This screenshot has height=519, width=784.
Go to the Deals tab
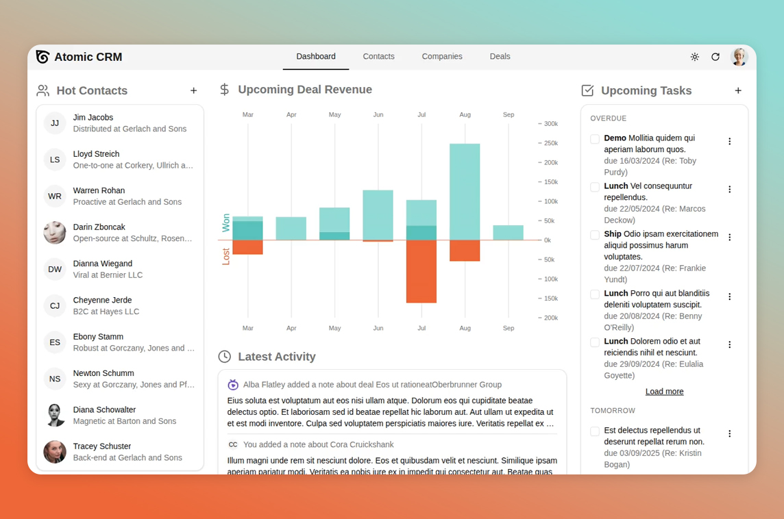click(x=500, y=57)
